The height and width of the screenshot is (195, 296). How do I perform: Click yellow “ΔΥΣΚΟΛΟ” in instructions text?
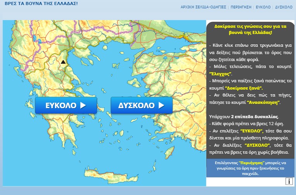point(257,145)
